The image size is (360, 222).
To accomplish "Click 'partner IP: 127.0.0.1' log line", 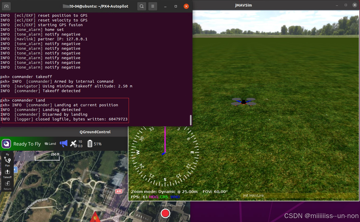I will point(44,39).
